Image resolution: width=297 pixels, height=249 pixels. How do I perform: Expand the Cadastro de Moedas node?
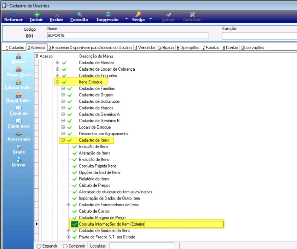(58, 63)
